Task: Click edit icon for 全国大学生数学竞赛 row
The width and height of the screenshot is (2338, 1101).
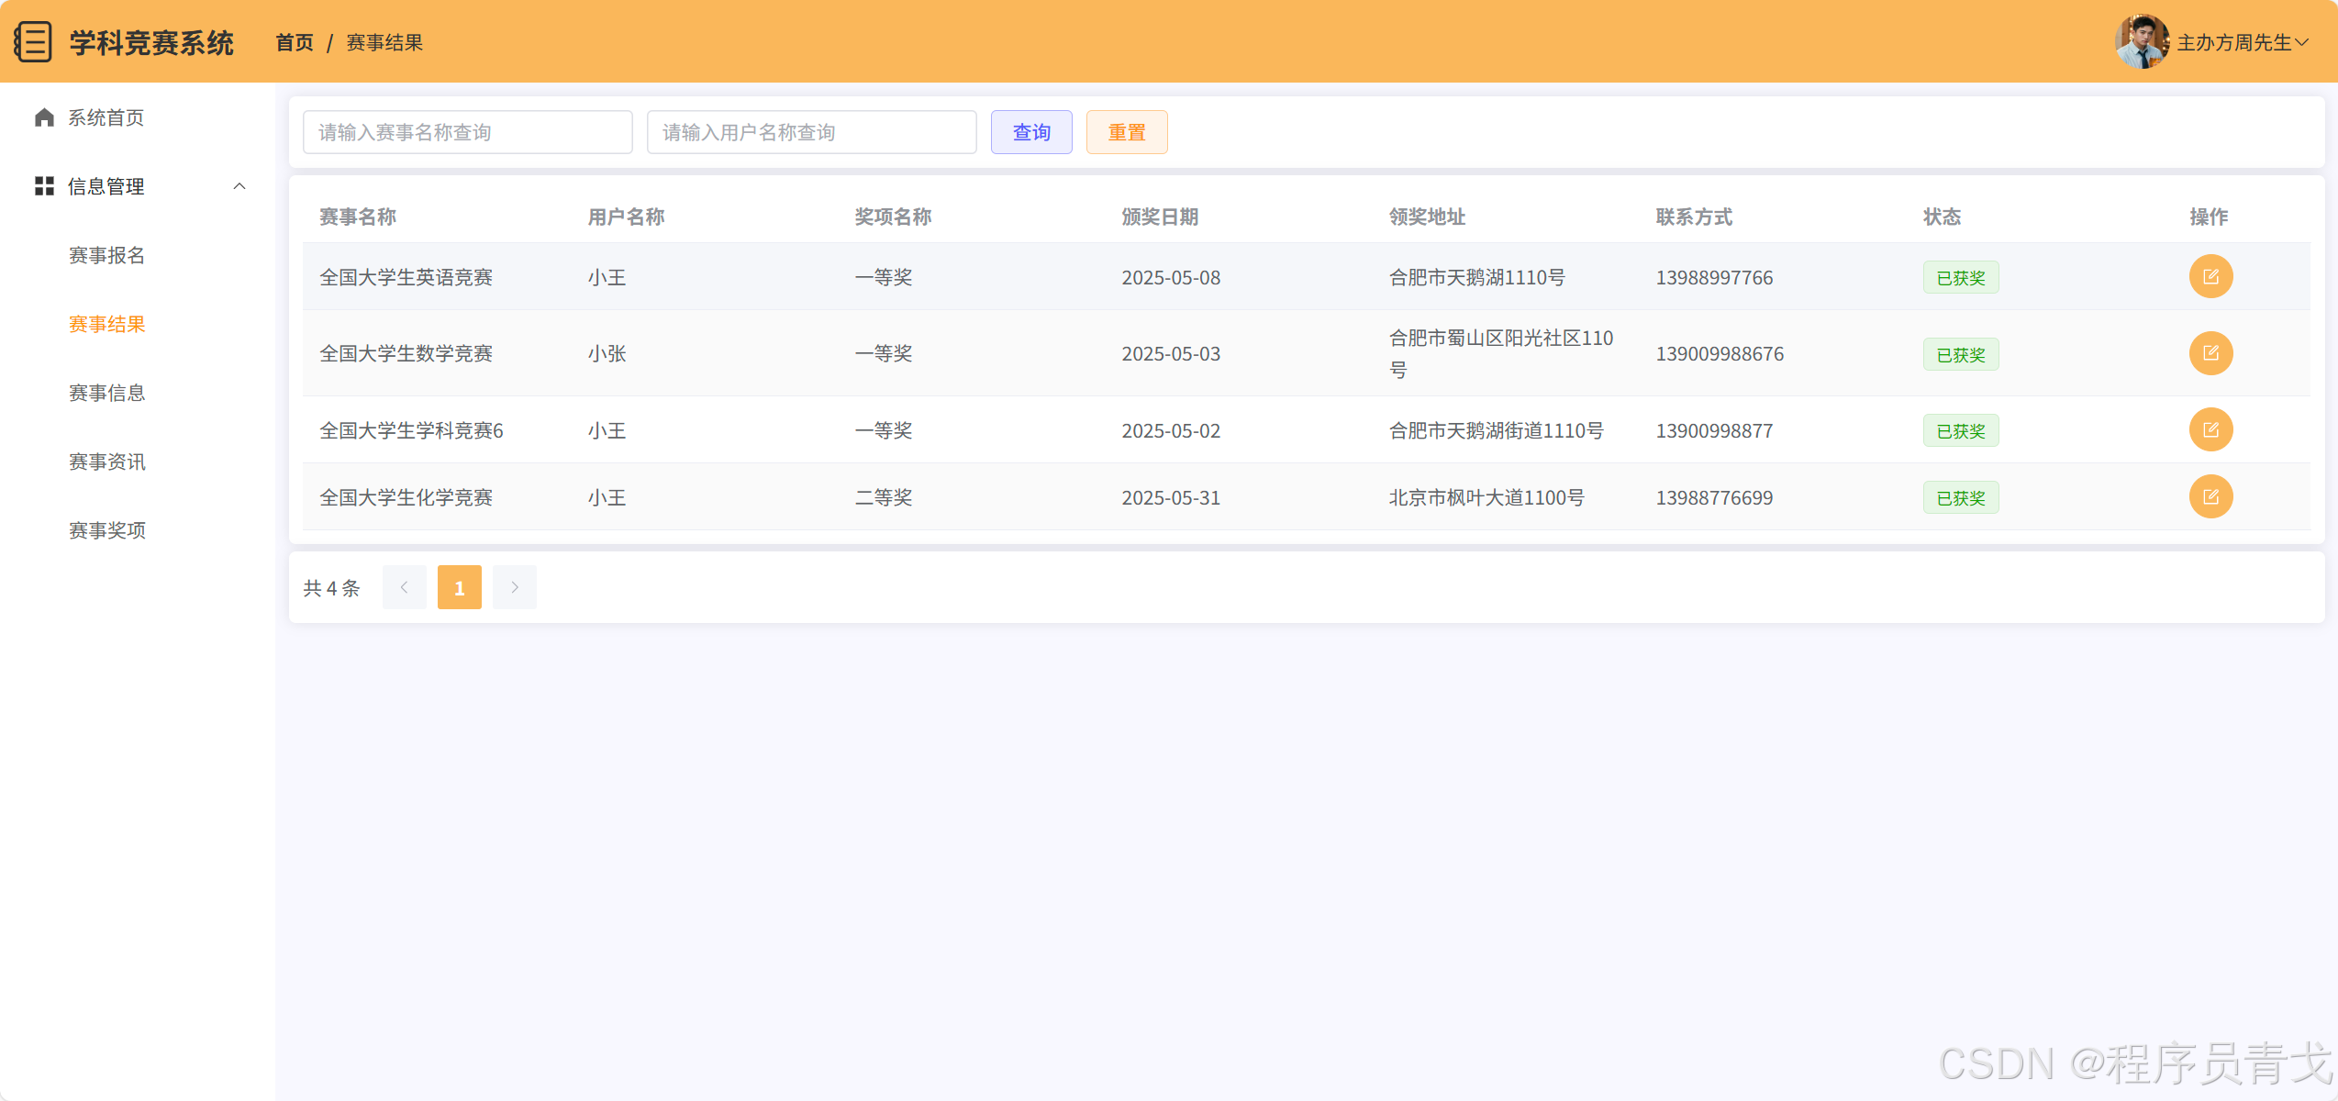Action: point(2210,353)
